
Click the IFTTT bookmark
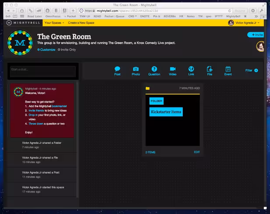point(219,16)
